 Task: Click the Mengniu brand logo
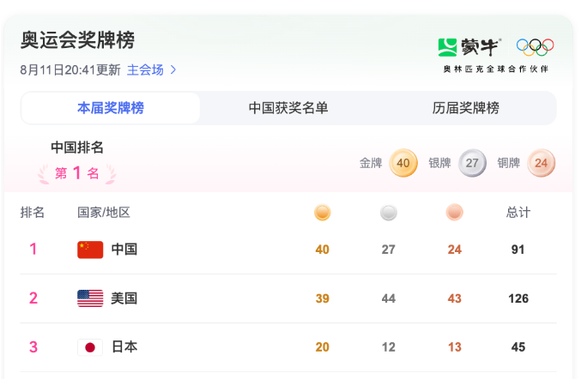[469, 47]
